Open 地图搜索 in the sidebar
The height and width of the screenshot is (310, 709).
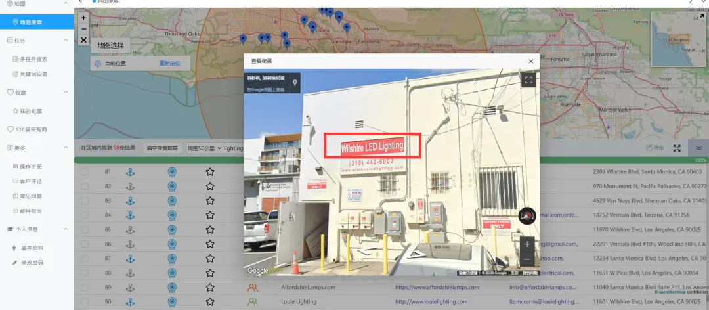coord(37,22)
